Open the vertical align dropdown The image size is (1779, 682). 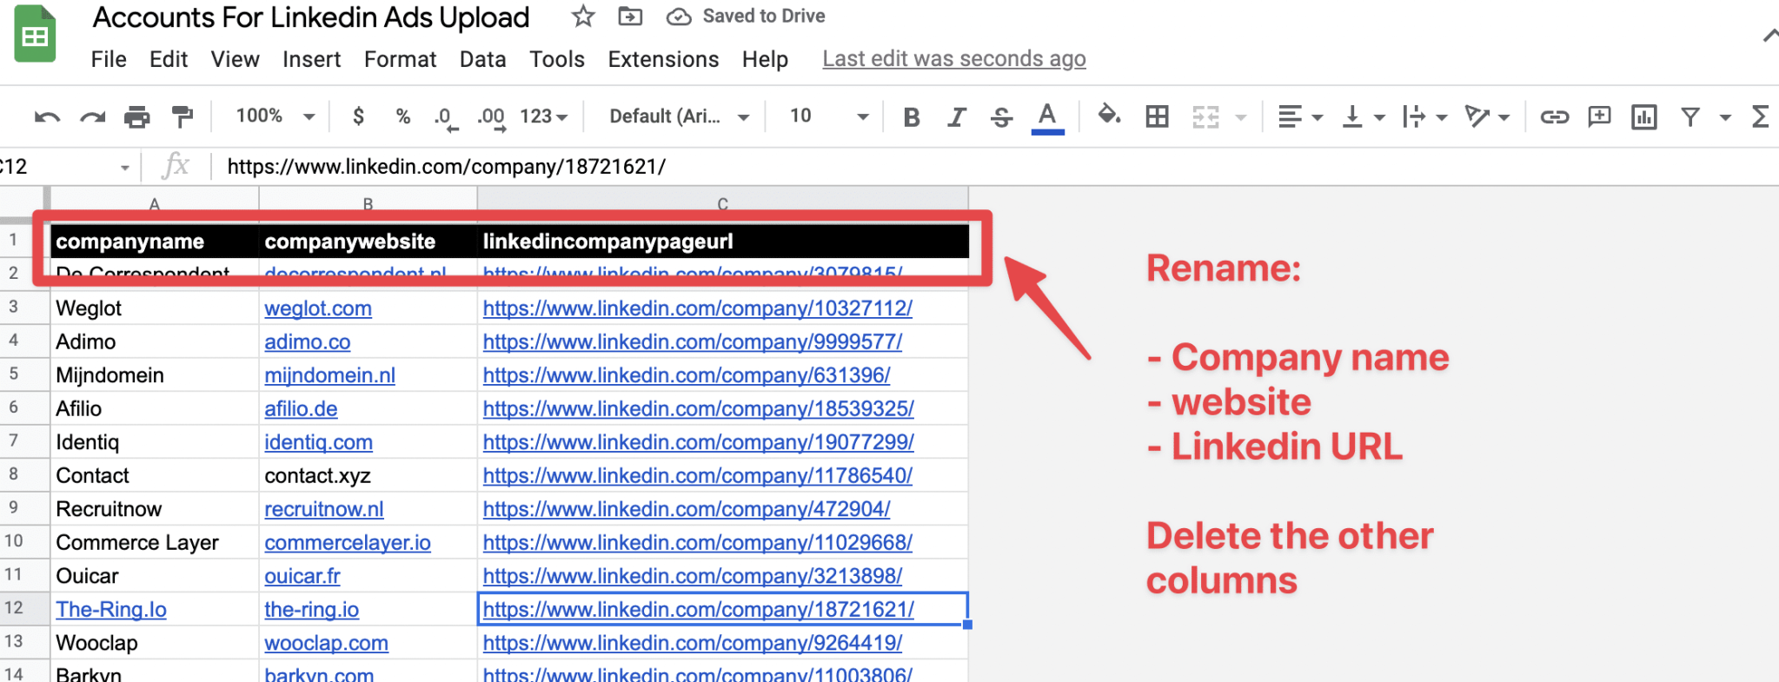pos(1363,116)
